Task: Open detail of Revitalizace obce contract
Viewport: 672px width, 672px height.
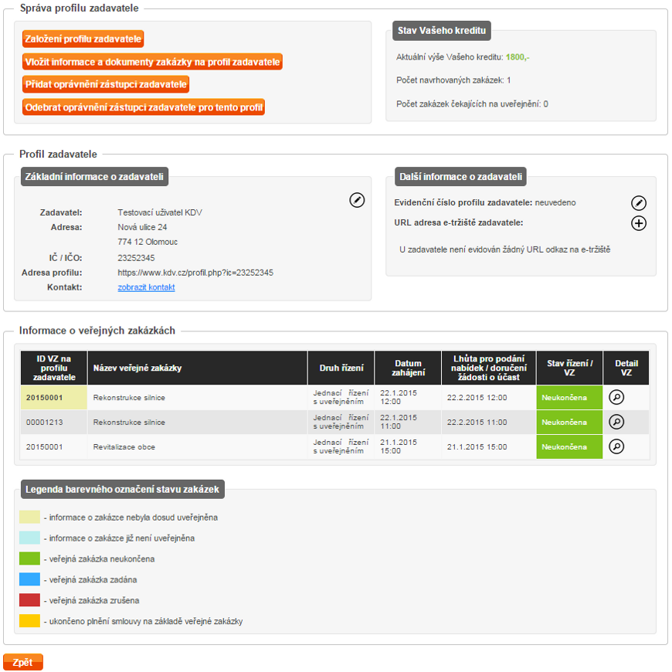Action: tap(616, 446)
